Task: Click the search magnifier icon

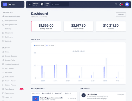Action: 52,4
